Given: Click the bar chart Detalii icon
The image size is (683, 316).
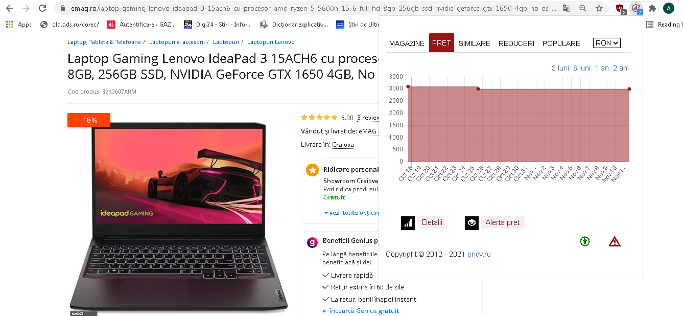Looking at the screenshot, I should (x=408, y=223).
